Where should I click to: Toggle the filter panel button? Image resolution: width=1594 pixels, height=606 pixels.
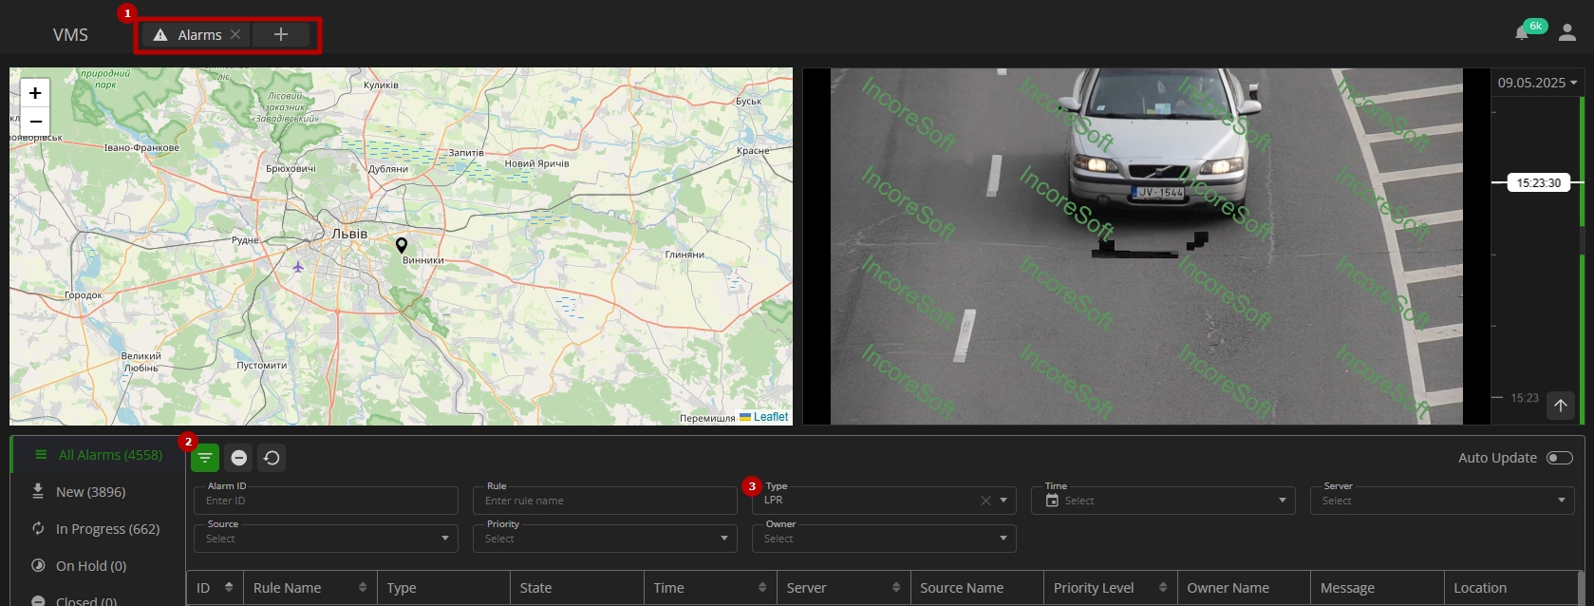click(205, 458)
